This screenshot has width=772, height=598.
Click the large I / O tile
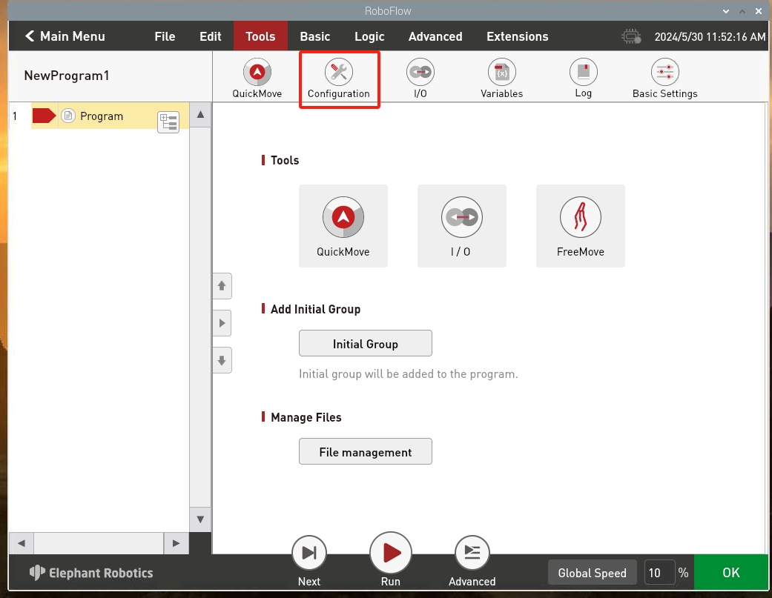461,225
